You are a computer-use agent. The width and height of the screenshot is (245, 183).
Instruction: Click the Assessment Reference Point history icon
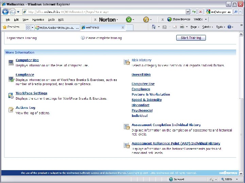tap(127, 145)
